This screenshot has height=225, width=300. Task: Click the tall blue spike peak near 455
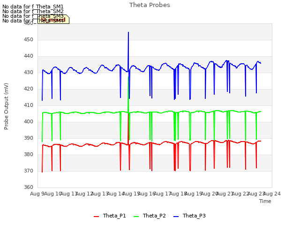coord(128,32)
